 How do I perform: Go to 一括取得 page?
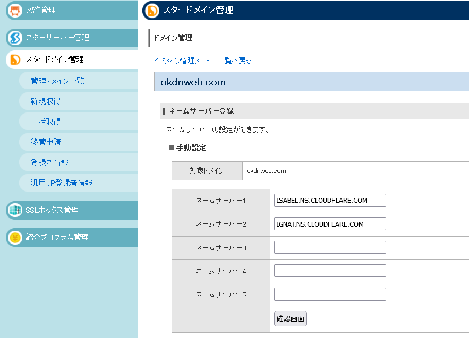[46, 122]
